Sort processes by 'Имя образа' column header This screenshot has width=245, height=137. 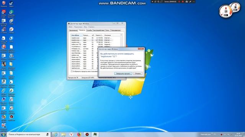pyautogui.click(x=77, y=35)
